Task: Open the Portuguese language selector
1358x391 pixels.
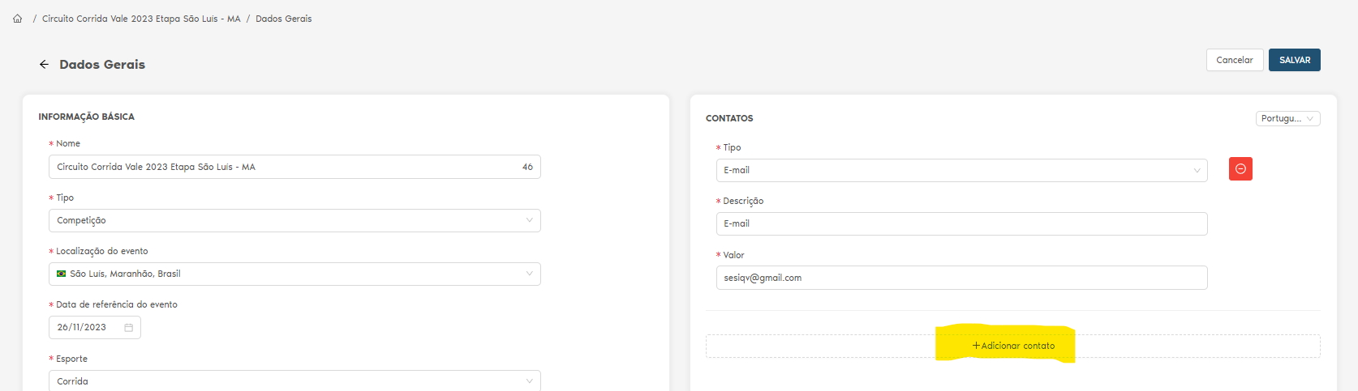Action: [x=1287, y=119]
